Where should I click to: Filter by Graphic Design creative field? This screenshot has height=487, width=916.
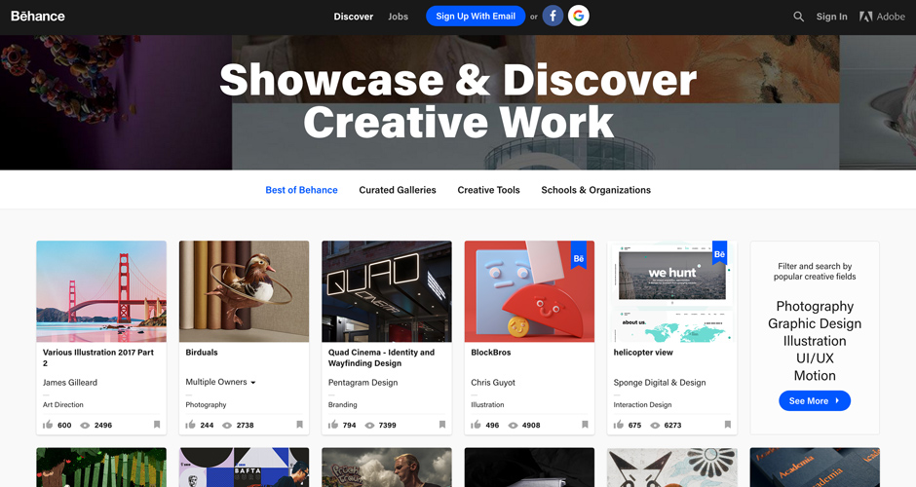click(x=815, y=323)
